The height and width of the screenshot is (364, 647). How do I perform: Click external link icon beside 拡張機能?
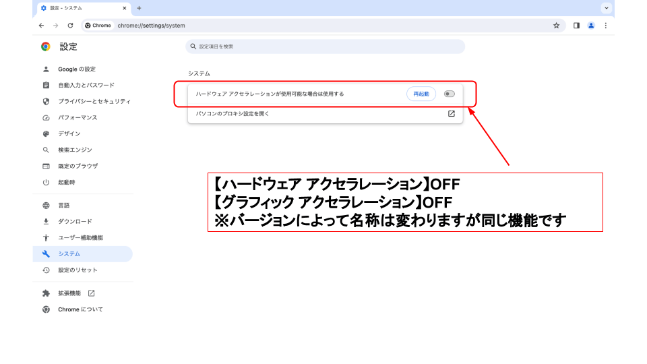click(x=91, y=293)
